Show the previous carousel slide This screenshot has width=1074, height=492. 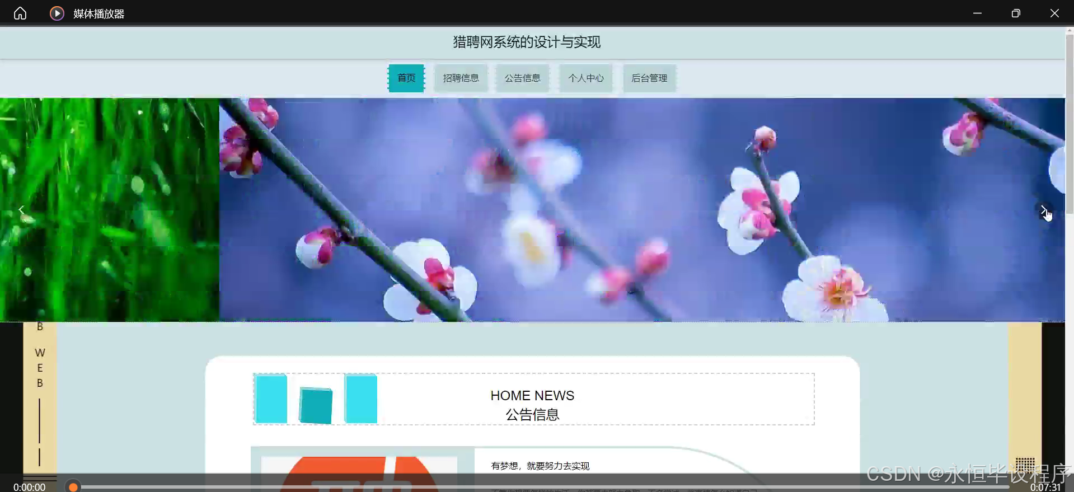click(x=21, y=210)
